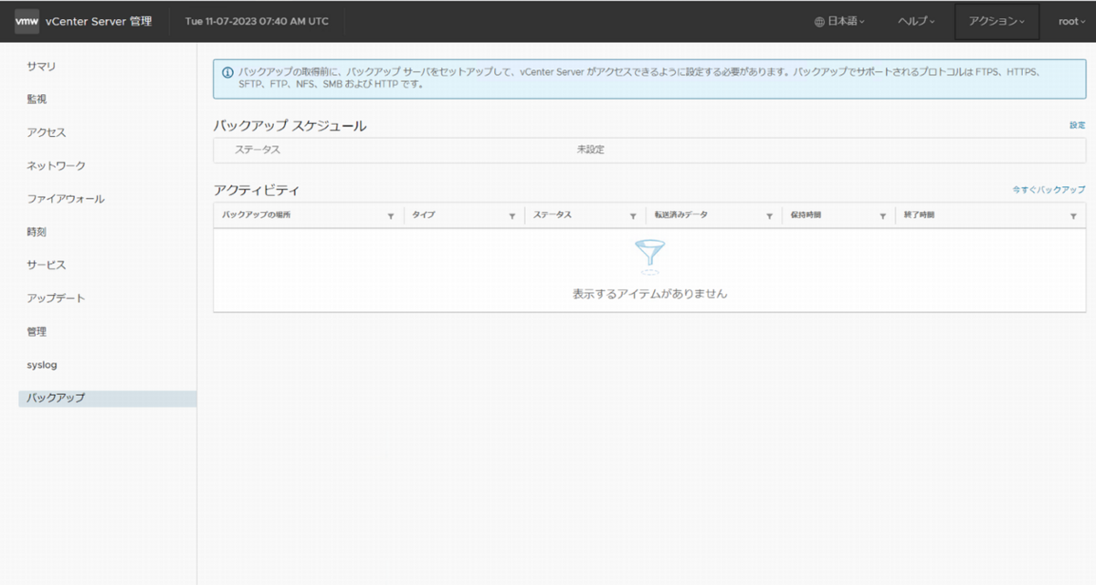Viewport: 1096px width, 585px height.
Task: Open filter for 終了時間 column
Action: pos(1073,216)
